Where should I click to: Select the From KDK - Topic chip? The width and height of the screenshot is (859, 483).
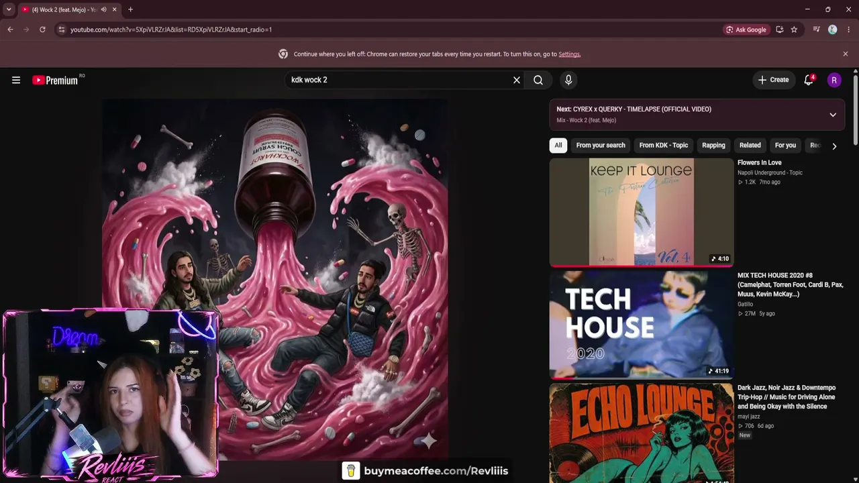point(664,145)
